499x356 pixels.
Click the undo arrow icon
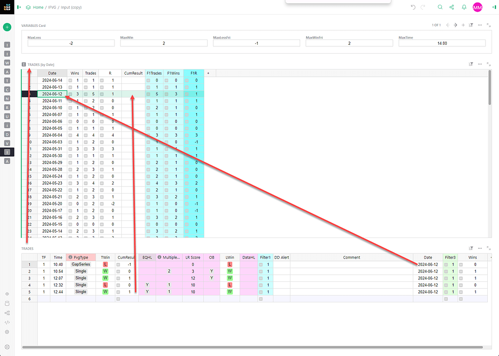(x=413, y=7)
